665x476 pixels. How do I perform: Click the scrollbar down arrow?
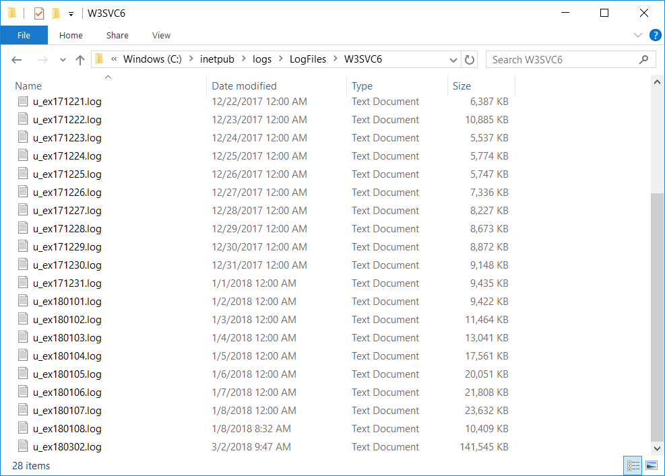657,448
